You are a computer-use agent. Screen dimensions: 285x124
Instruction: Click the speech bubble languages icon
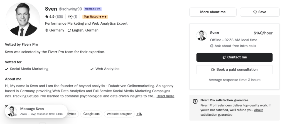coord(69,30)
